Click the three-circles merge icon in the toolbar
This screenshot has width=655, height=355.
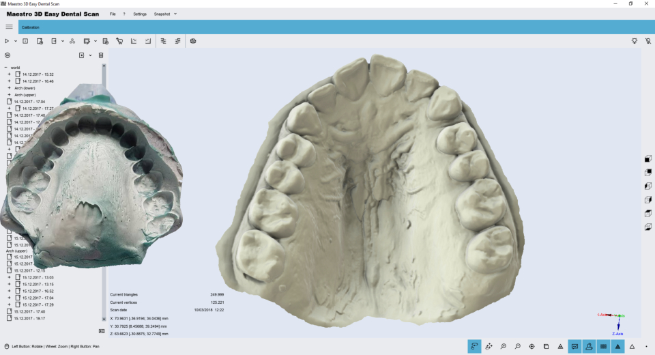72,41
